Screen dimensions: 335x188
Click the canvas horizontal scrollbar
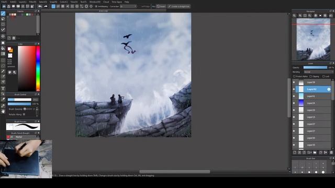174,172
